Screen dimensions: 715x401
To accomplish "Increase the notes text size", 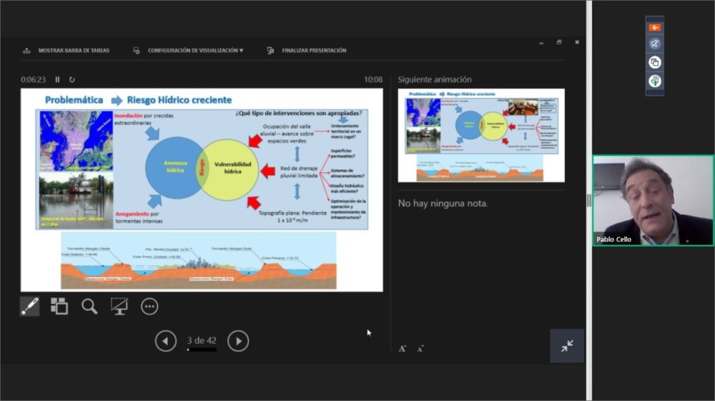I will point(402,348).
